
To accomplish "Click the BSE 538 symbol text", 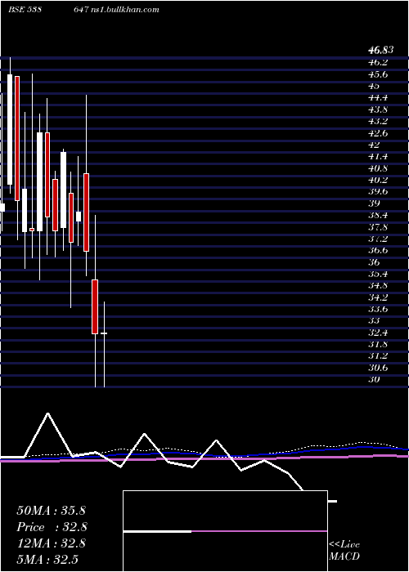I will (x=24, y=10).
